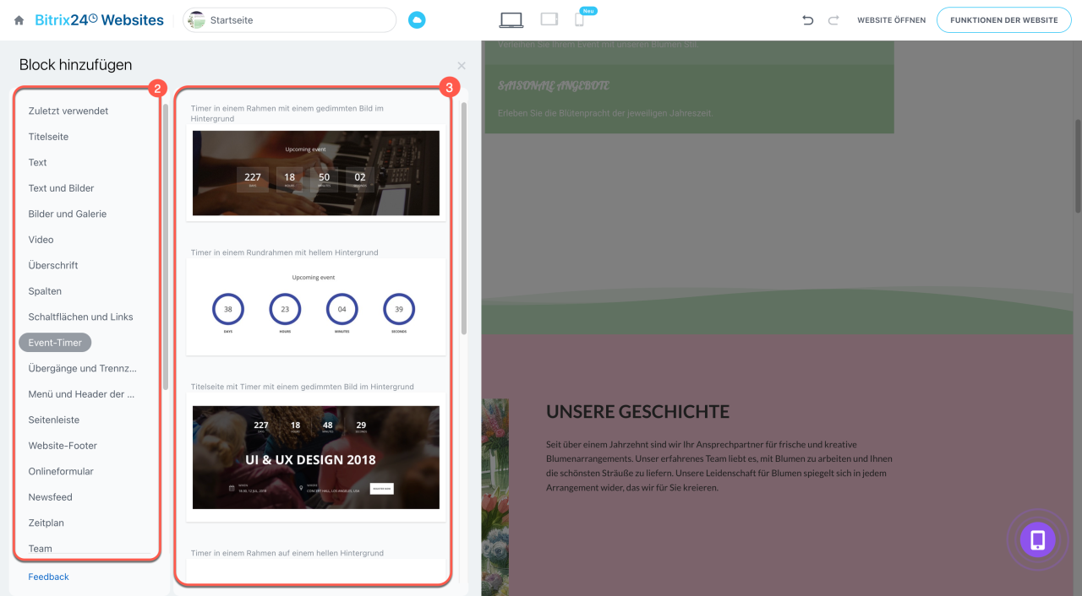Click Block hinzufügen panel title
The width and height of the screenshot is (1082, 596).
pyautogui.click(x=75, y=65)
